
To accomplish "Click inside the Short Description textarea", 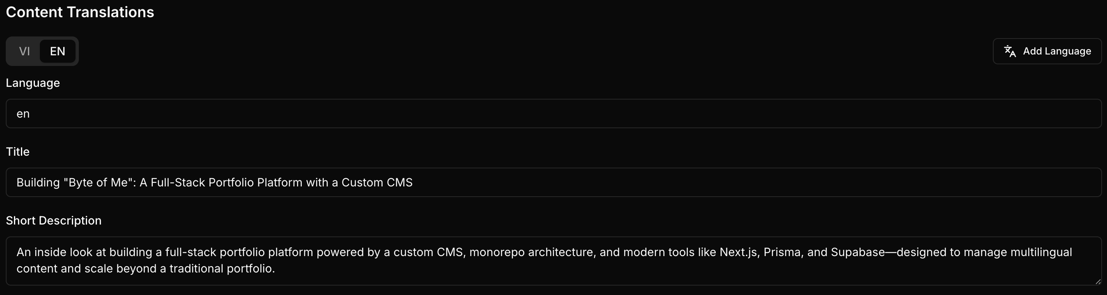I will click(x=553, y=261).
